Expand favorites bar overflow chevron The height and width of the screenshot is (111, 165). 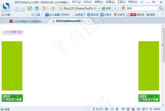point(27,15)
